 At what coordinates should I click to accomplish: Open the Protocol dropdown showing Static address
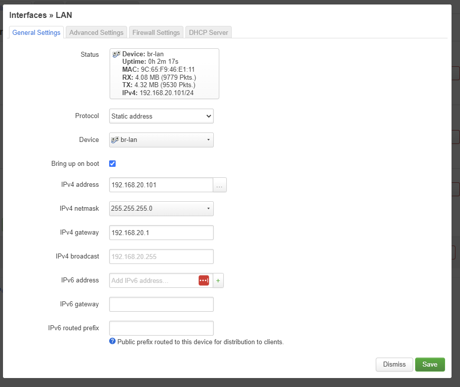click(x=161, y=116)
